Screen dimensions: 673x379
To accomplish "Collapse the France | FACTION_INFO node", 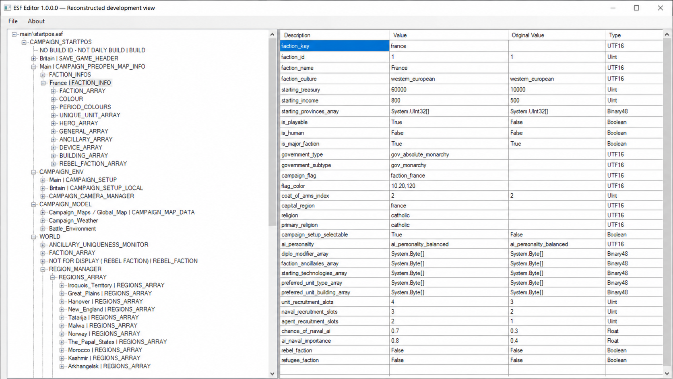I will pos(43,83).
